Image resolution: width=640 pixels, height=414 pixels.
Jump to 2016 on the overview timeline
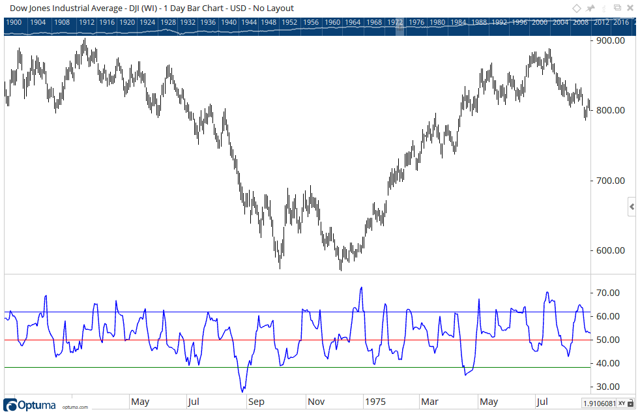[621, 22]
